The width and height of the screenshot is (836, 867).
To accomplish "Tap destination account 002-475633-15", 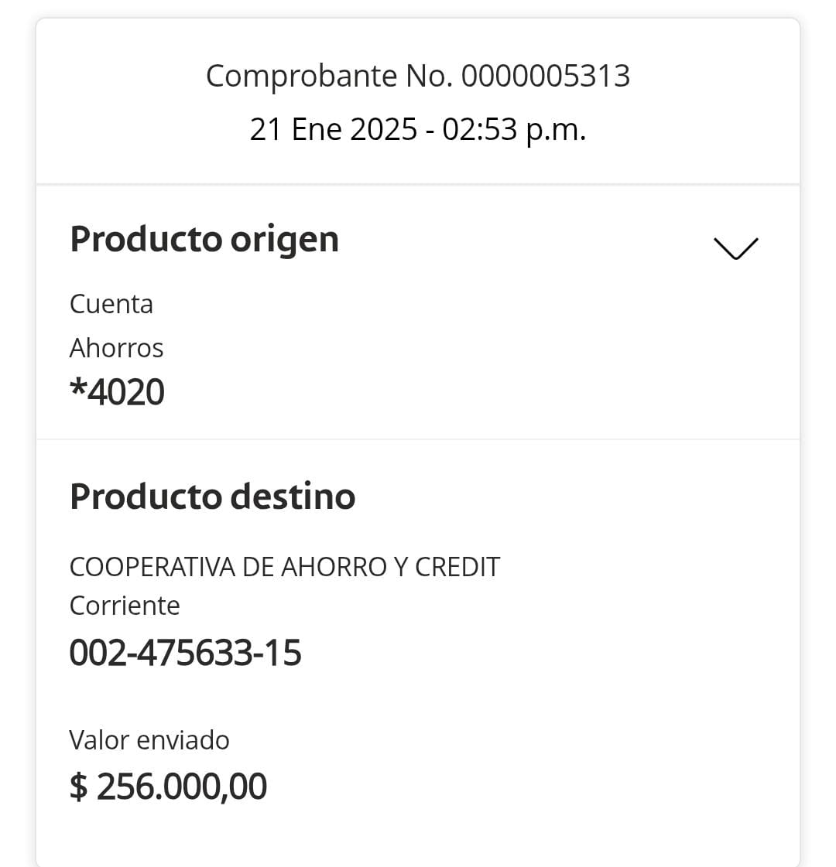I will pyautogui.click(x=186, y=653).
